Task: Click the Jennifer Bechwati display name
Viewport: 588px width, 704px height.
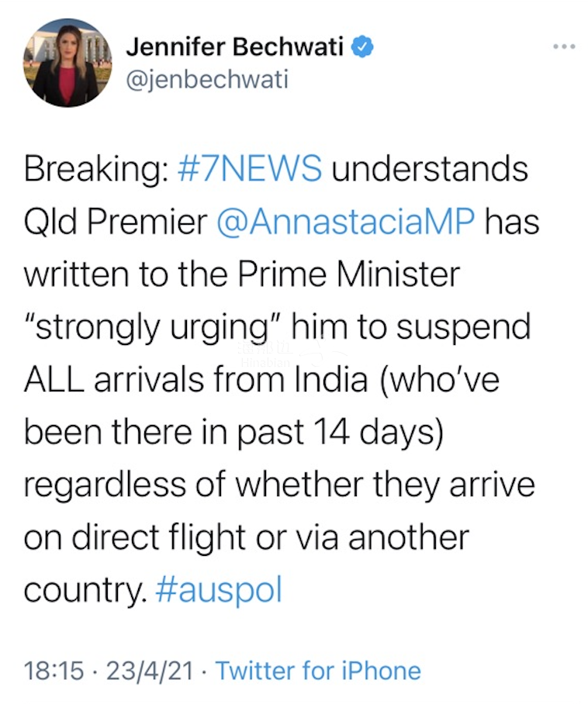Action: click(x=235, y=47)
